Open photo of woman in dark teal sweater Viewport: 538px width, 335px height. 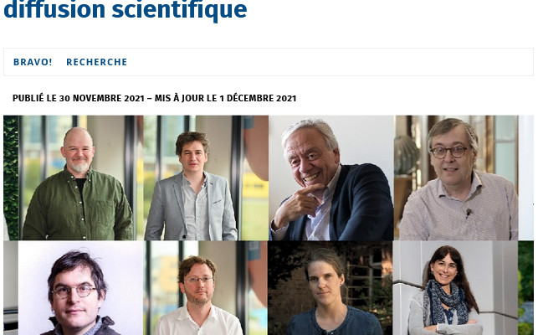[x=328, y=293]
